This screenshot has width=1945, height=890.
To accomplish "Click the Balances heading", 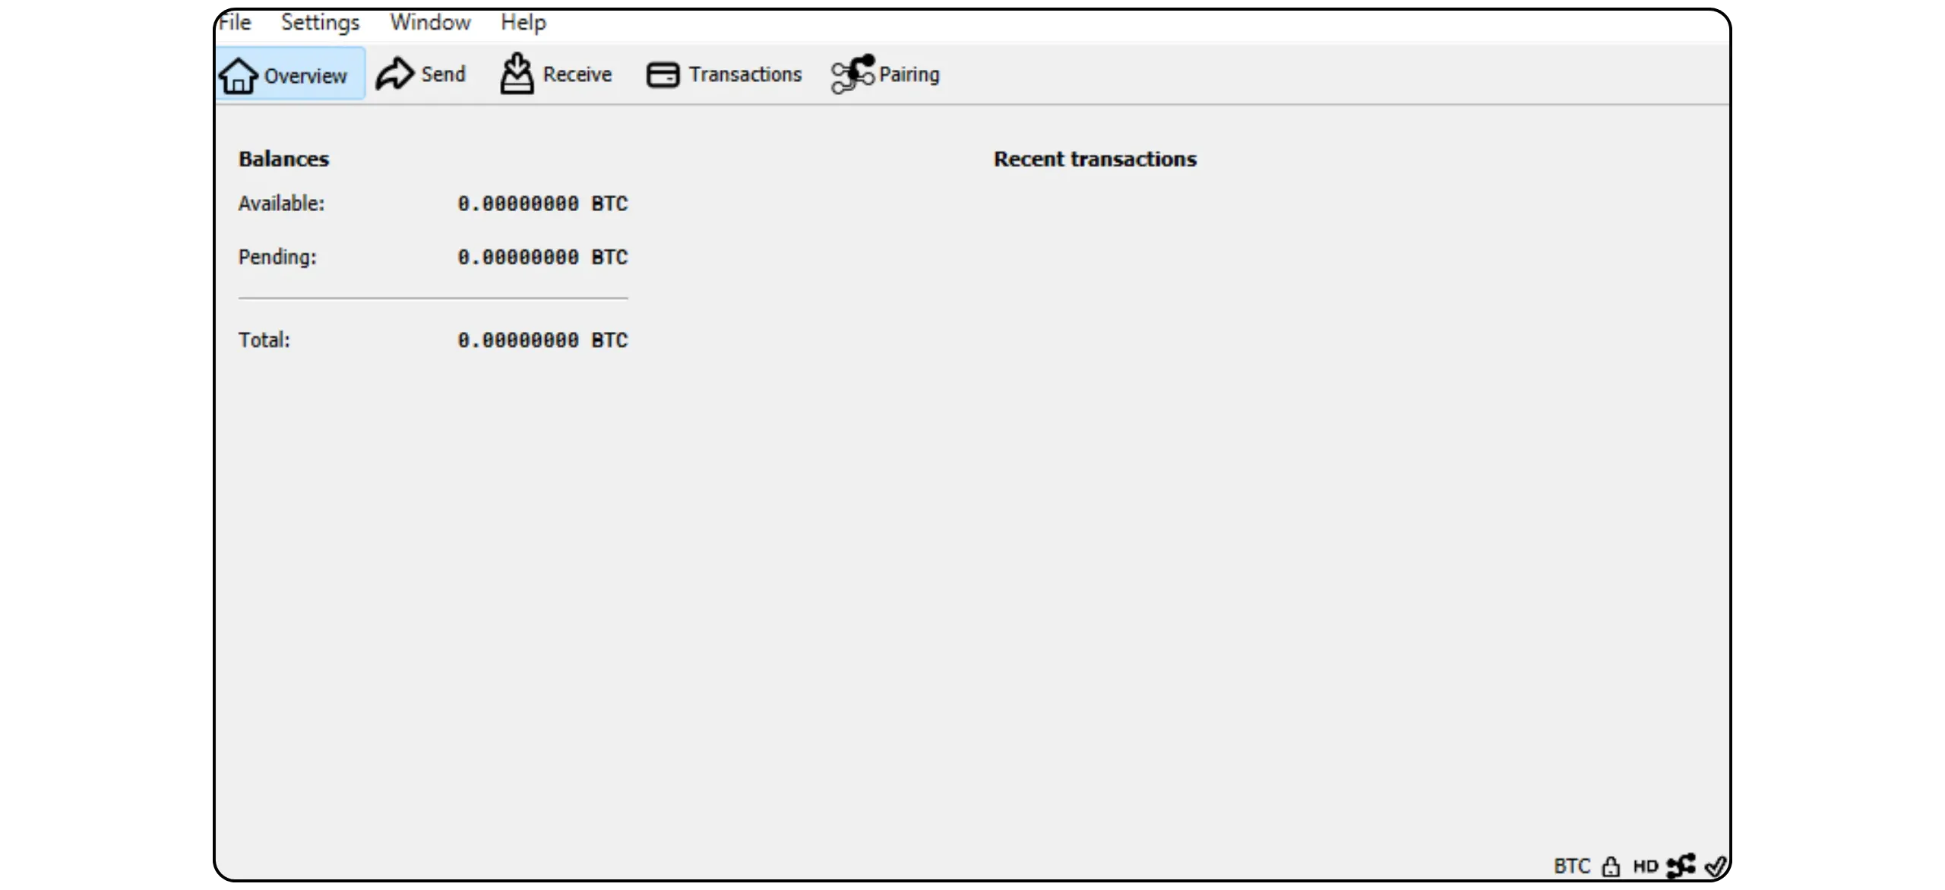I will [x=283, y=159].
